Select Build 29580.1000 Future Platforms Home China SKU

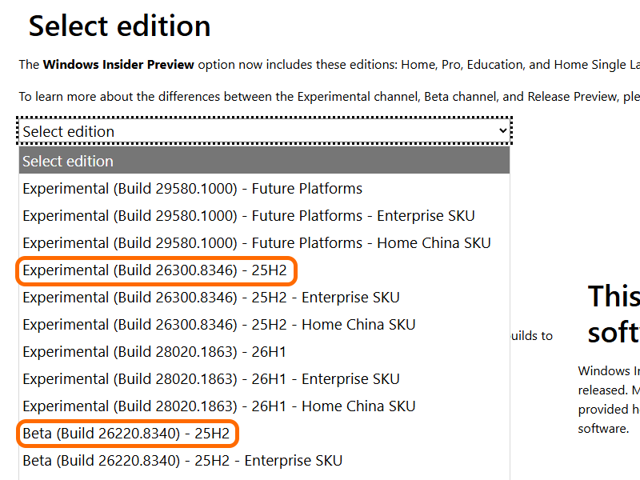264,243
